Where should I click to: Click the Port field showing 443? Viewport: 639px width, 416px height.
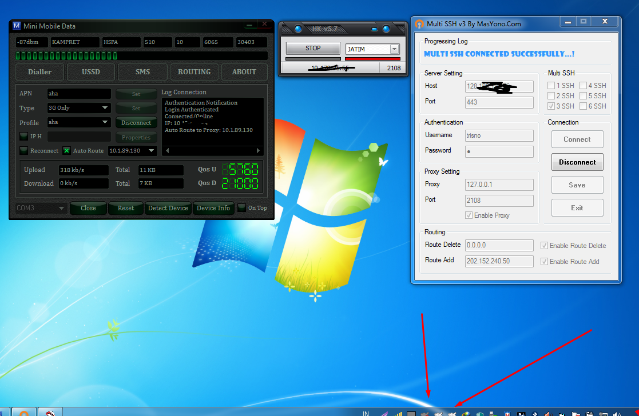point(499,102)
